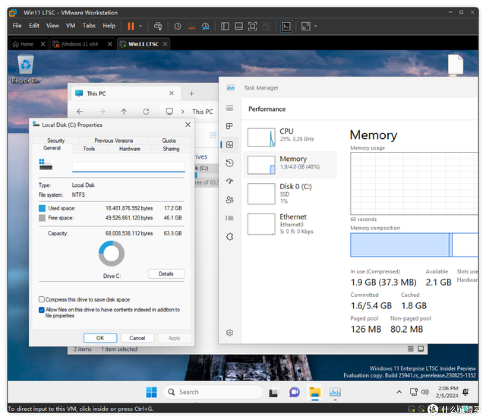Take a VM snapshot in VMware toolbar
Image resolution: width=486 pixels, height=420 pixels.
(x=177, y=26)
